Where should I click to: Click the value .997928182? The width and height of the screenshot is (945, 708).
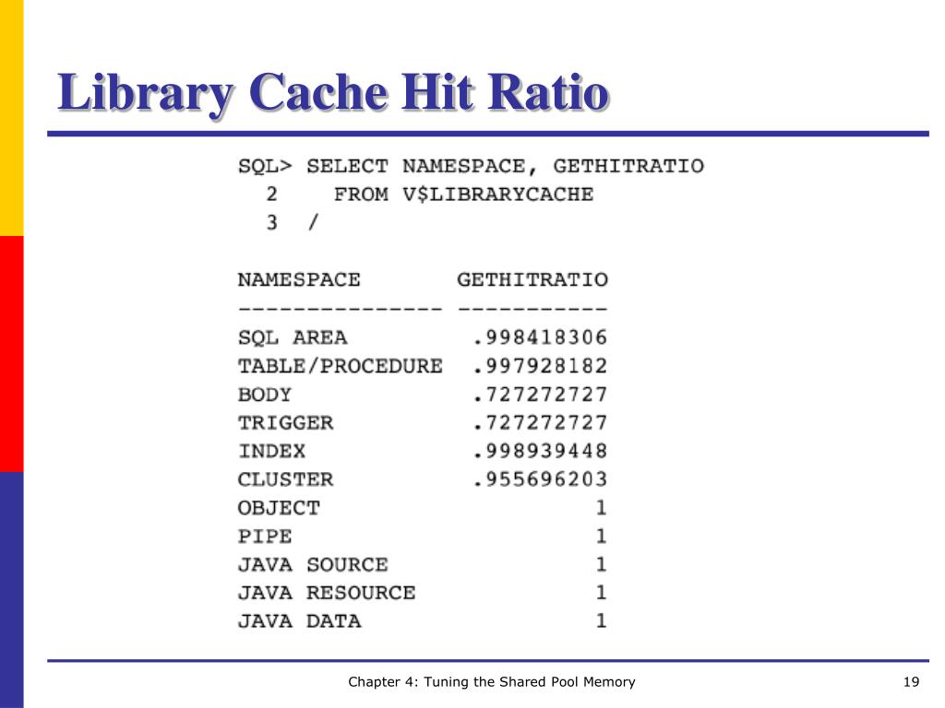(540, 366)
